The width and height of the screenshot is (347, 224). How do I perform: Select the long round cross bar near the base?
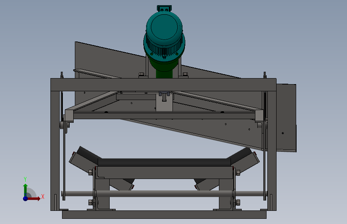coord(164,194)
